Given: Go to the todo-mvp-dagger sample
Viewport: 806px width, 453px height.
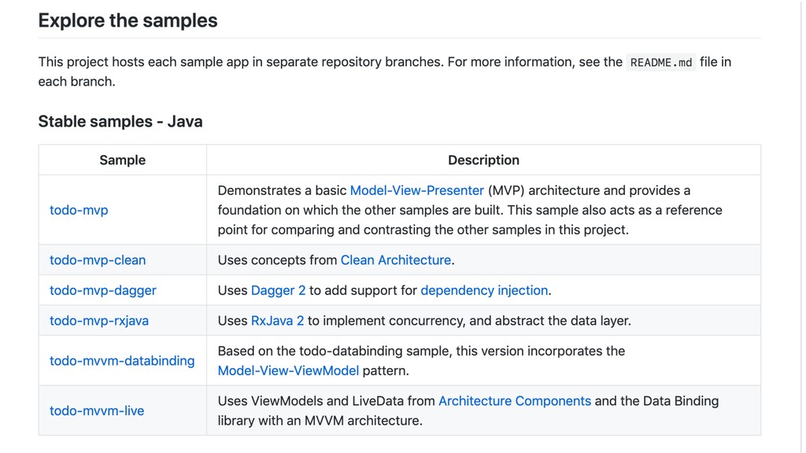Looking at the screenshot, I should point(103,290).
